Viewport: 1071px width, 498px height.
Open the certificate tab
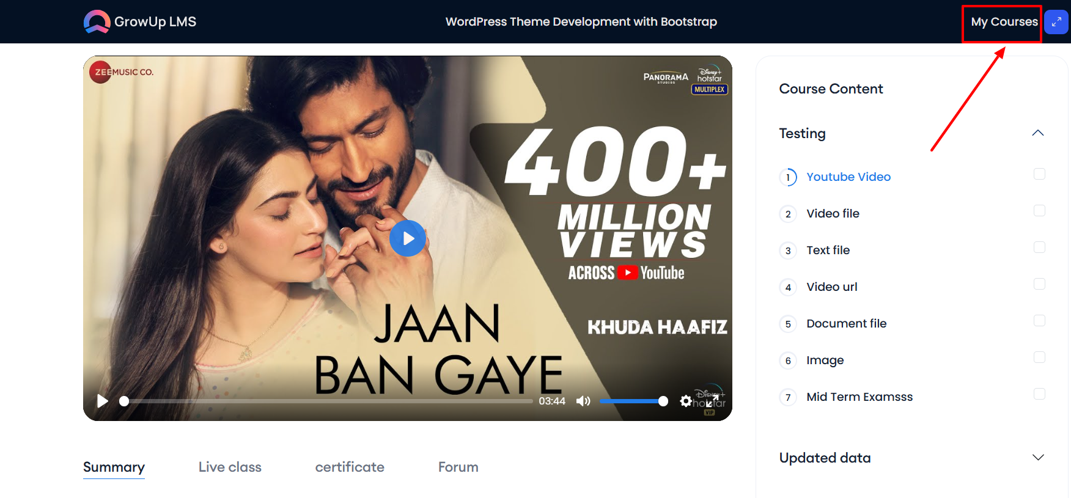350,467
